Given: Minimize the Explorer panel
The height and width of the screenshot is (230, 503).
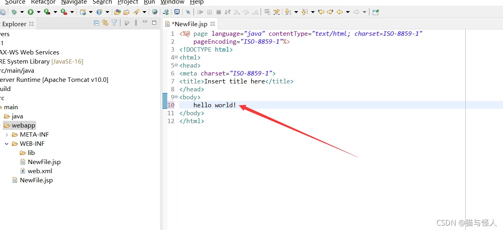Looking at the screenshot, I should tap(145, 22).
